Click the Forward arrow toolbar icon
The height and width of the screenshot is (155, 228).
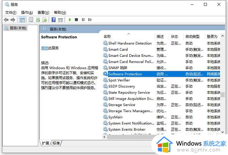point(13,20)
